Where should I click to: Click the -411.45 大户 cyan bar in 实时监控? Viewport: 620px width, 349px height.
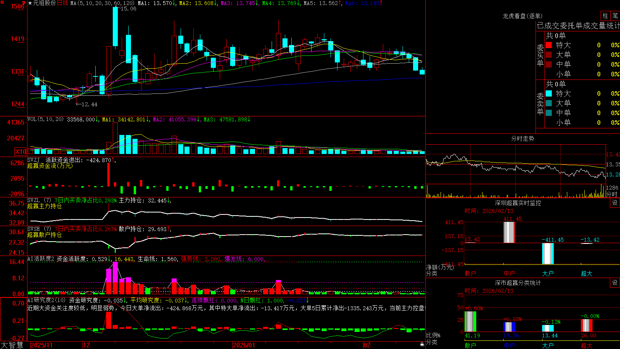[x=548, y=254]
